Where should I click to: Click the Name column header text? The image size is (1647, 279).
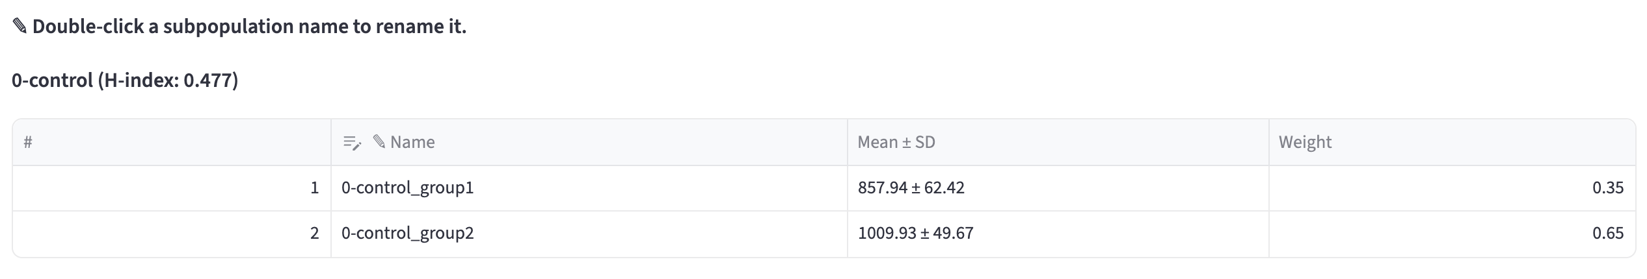click(412, 142)
